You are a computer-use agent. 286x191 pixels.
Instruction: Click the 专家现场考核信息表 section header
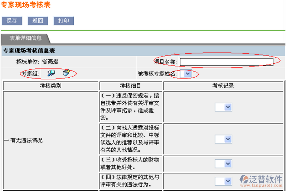(x=29, y=51)
